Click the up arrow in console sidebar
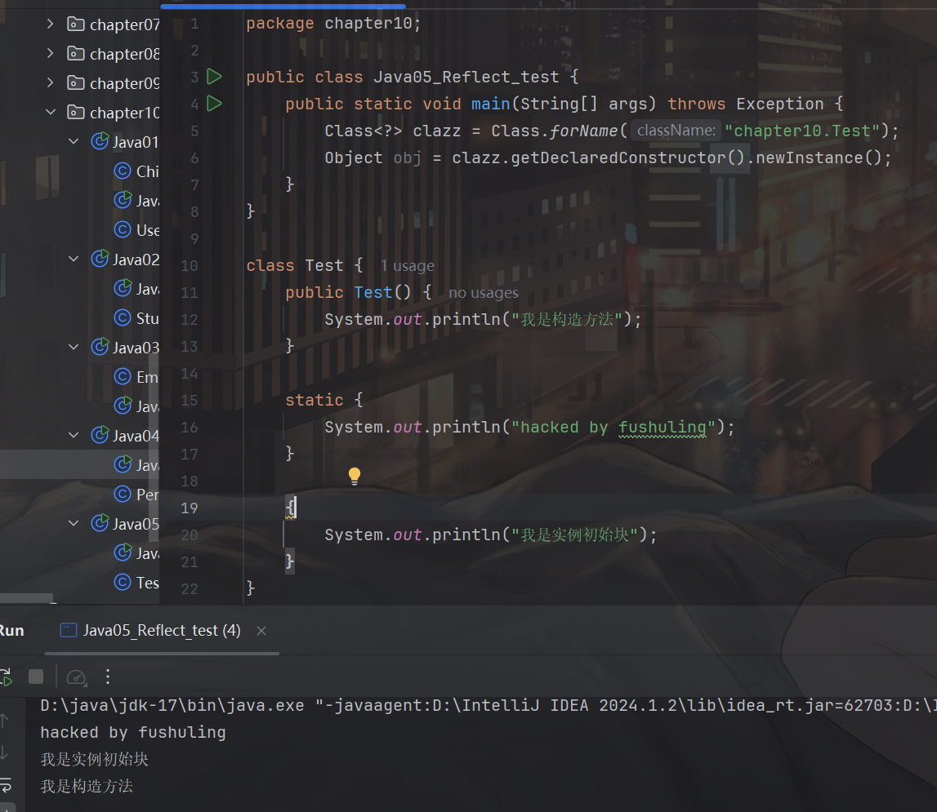 click(5, 721)
